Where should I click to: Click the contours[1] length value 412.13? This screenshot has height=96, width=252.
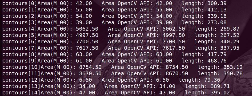tap(217, 10)
